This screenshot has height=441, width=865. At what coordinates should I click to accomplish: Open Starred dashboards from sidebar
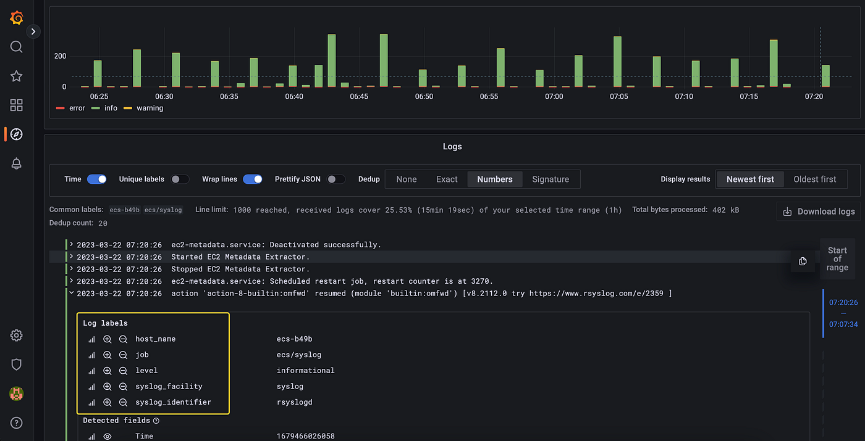(x=17, y=76)
